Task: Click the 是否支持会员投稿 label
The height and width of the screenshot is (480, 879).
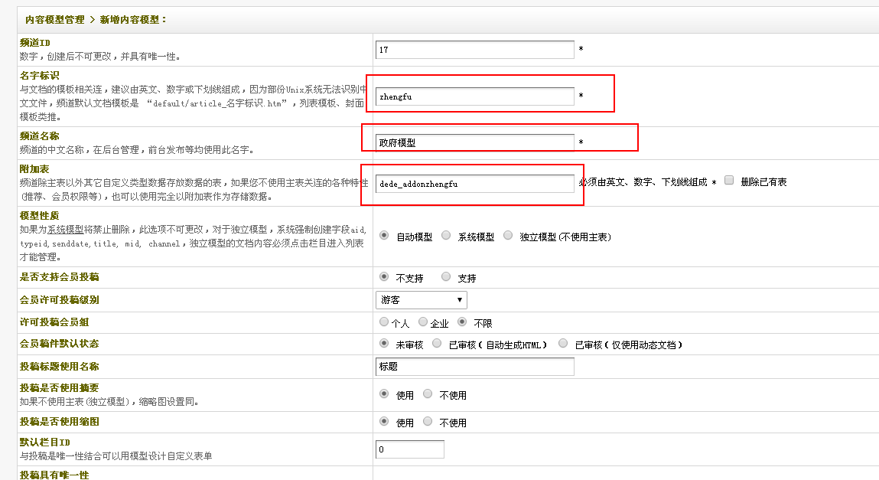Action: pos(60,277)
